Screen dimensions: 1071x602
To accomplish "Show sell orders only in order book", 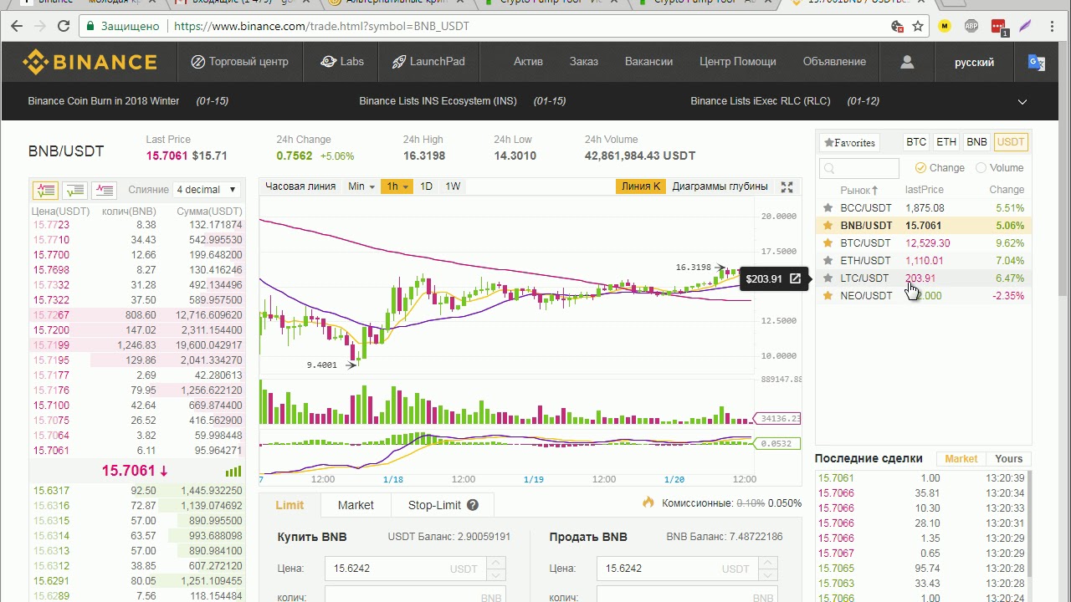I will click(104, 190).
